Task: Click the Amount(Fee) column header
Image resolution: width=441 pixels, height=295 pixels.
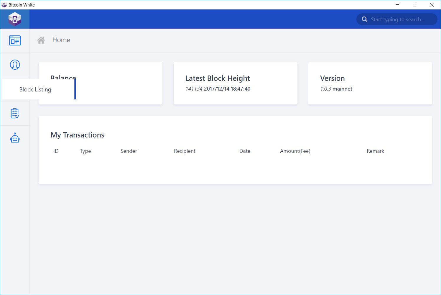Action: [x=295, y=151]
